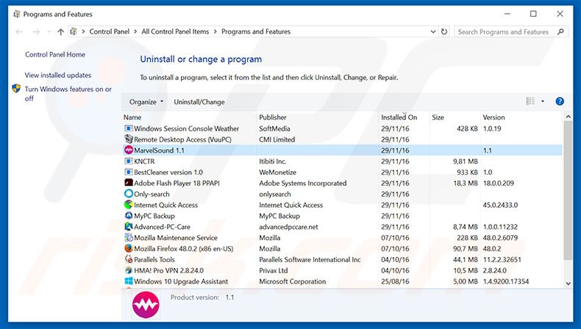This screenshot has width=581, height=329.
Task: Expand the address bar history dropdown
Action: coord(432,32)
